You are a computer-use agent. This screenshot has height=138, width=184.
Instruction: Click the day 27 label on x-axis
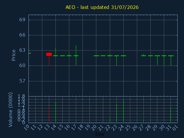[x=141, y=128]
